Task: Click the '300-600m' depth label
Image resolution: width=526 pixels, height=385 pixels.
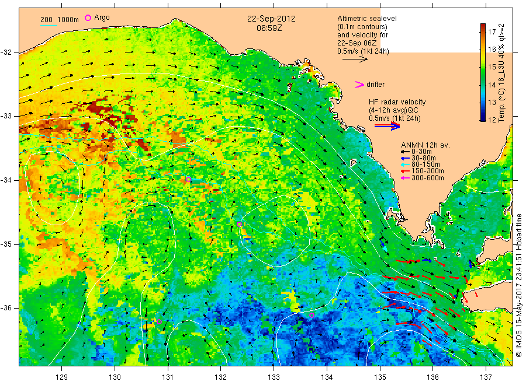Action: (x=428, y=178)
